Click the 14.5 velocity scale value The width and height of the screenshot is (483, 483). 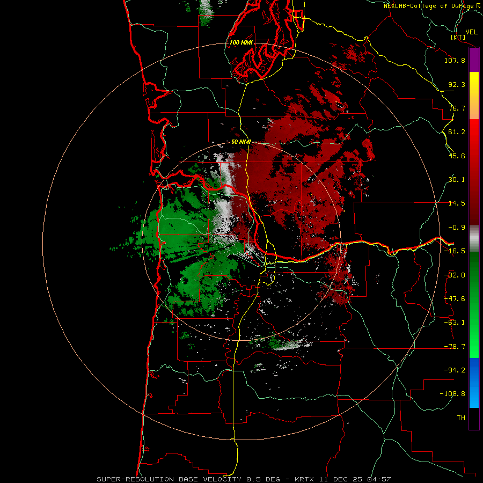pyautogui.click(x=457, y=203)
